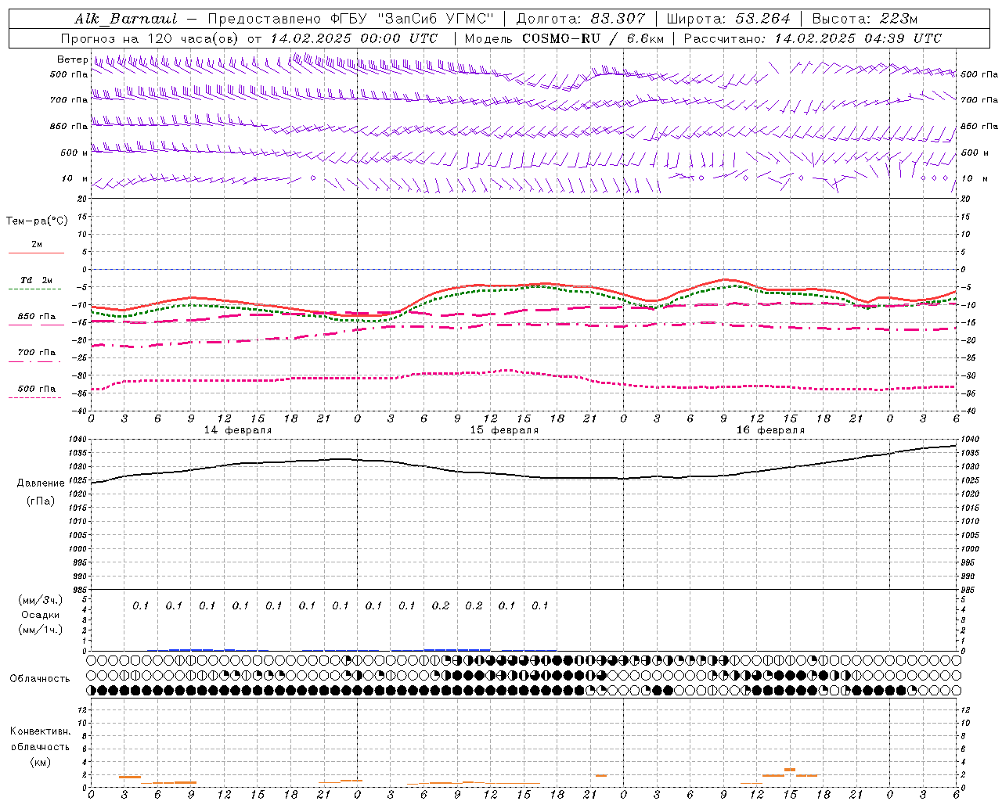Click the 15 февраля date label
1002x801 pixels.
point(504,430)
